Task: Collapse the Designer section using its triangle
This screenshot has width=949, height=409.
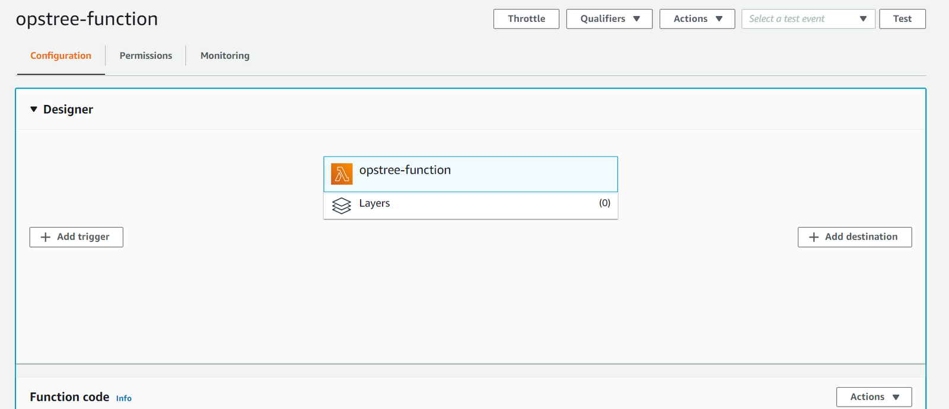Action: [x=34, y=109]
